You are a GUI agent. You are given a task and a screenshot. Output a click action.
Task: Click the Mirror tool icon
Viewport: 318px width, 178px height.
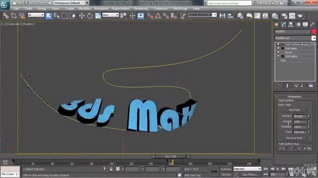click(222, 16)
